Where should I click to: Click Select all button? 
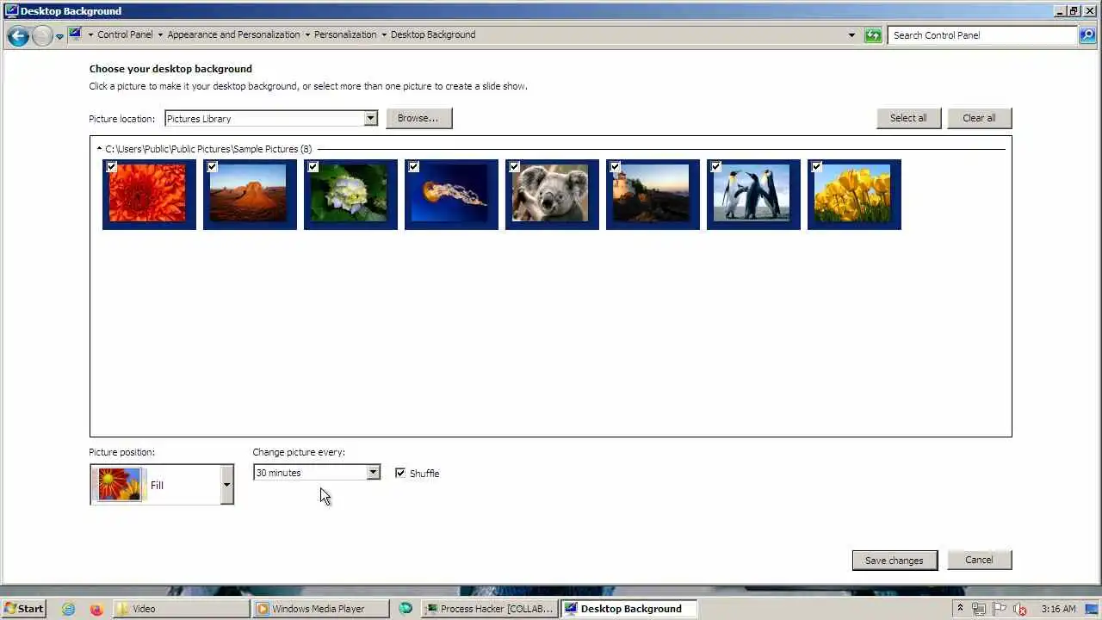(908, 118)
